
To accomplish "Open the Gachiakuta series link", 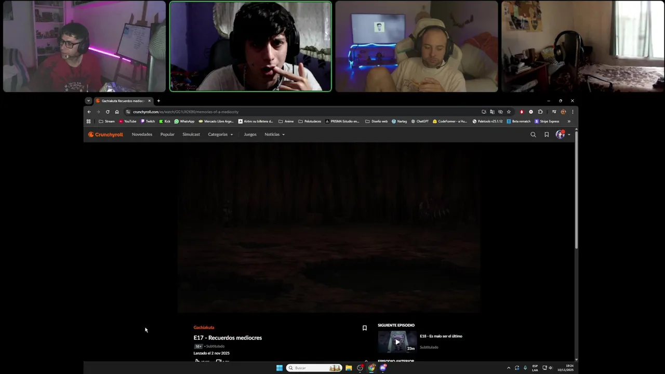I will (204, 328).
